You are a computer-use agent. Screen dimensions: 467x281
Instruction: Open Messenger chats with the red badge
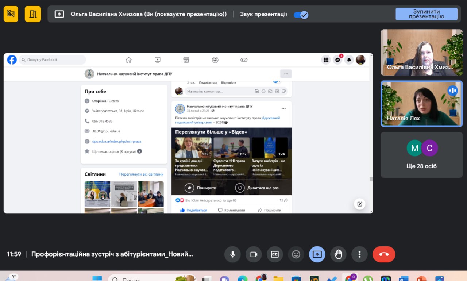(338, 60)
